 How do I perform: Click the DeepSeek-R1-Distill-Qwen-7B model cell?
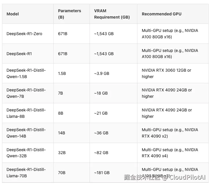[x=26, y=93]
